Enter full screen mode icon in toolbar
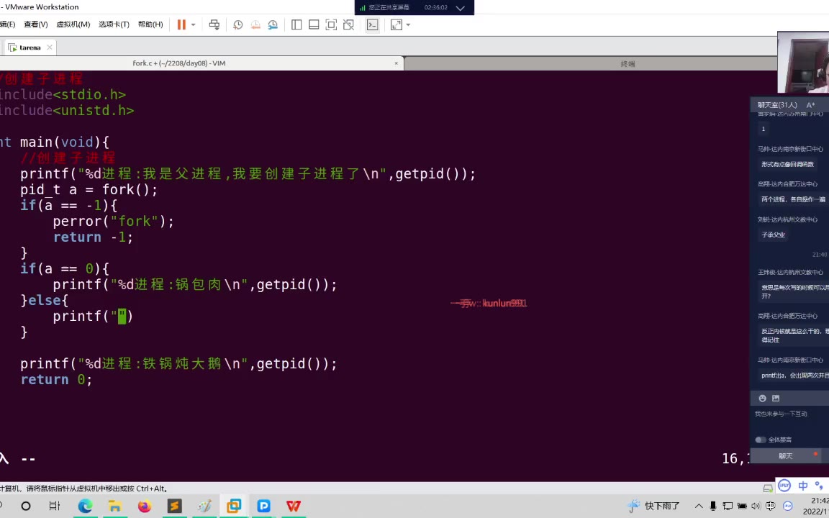 pos(331,24)
